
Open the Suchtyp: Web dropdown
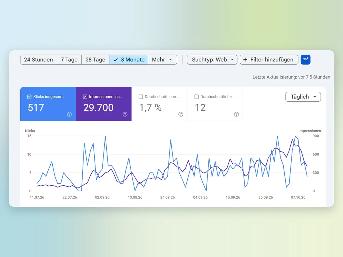(212, 60)
